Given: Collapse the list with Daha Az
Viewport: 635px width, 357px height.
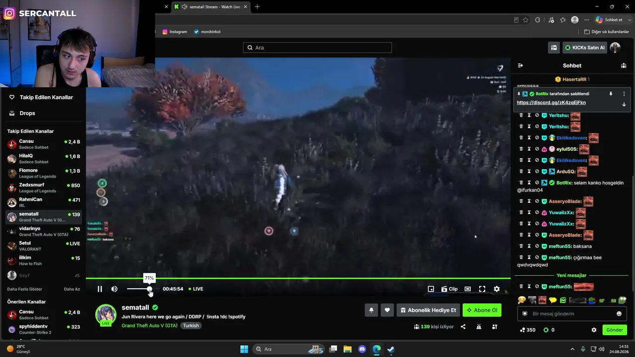Looking at the screenshot, I should click(x=72, y=289).
